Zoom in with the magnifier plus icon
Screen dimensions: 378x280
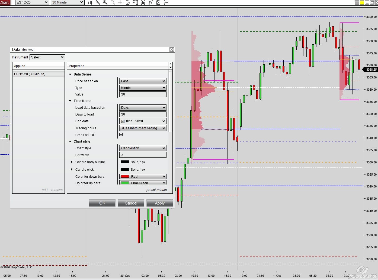[105, 2]
